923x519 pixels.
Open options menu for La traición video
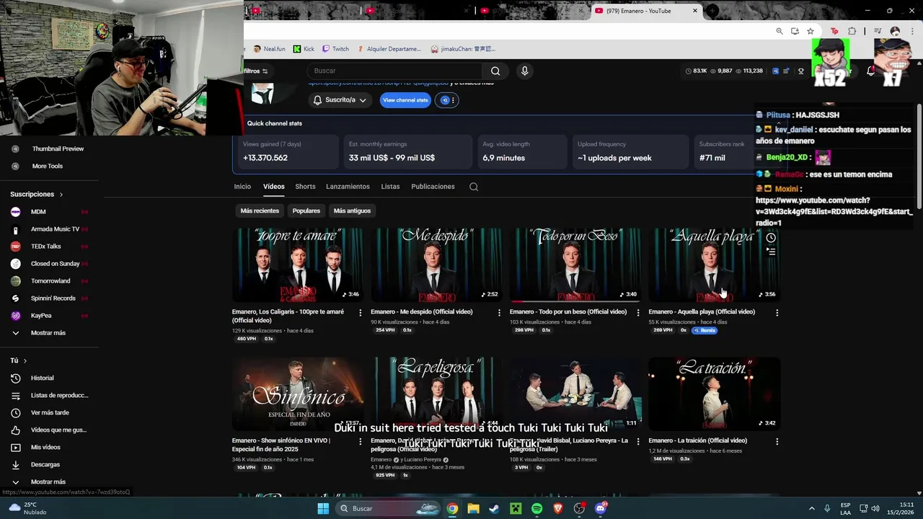777,441
